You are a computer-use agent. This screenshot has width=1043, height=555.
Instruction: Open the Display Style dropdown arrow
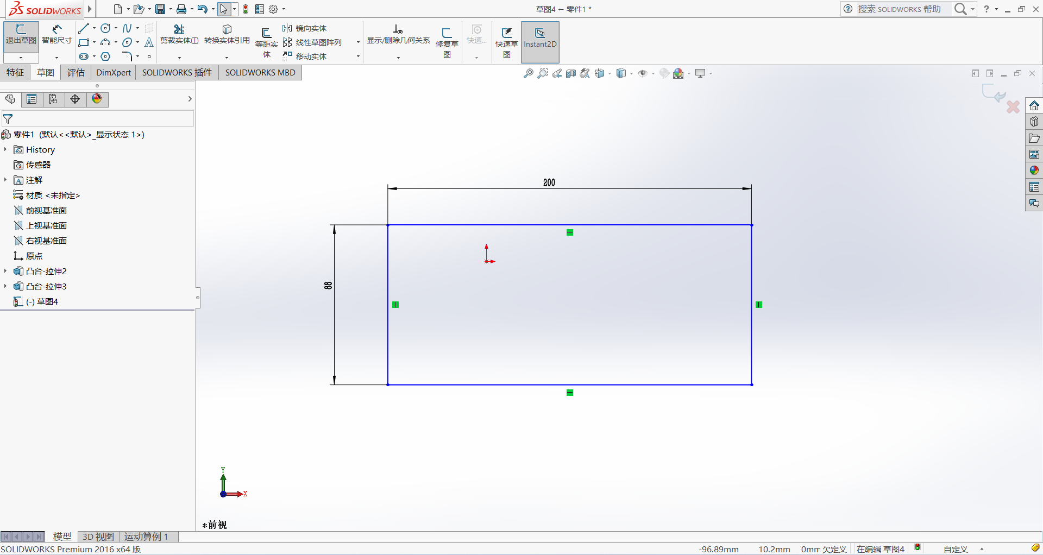point(631,73)
